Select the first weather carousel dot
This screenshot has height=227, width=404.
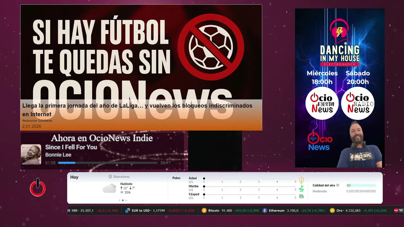coord(119,200)
